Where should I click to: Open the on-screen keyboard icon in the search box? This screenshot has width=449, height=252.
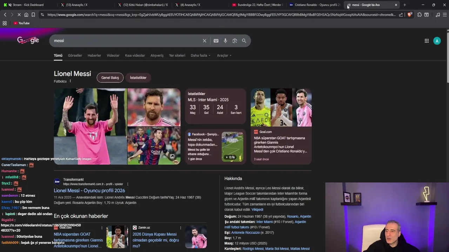click(x=216, y=41)
